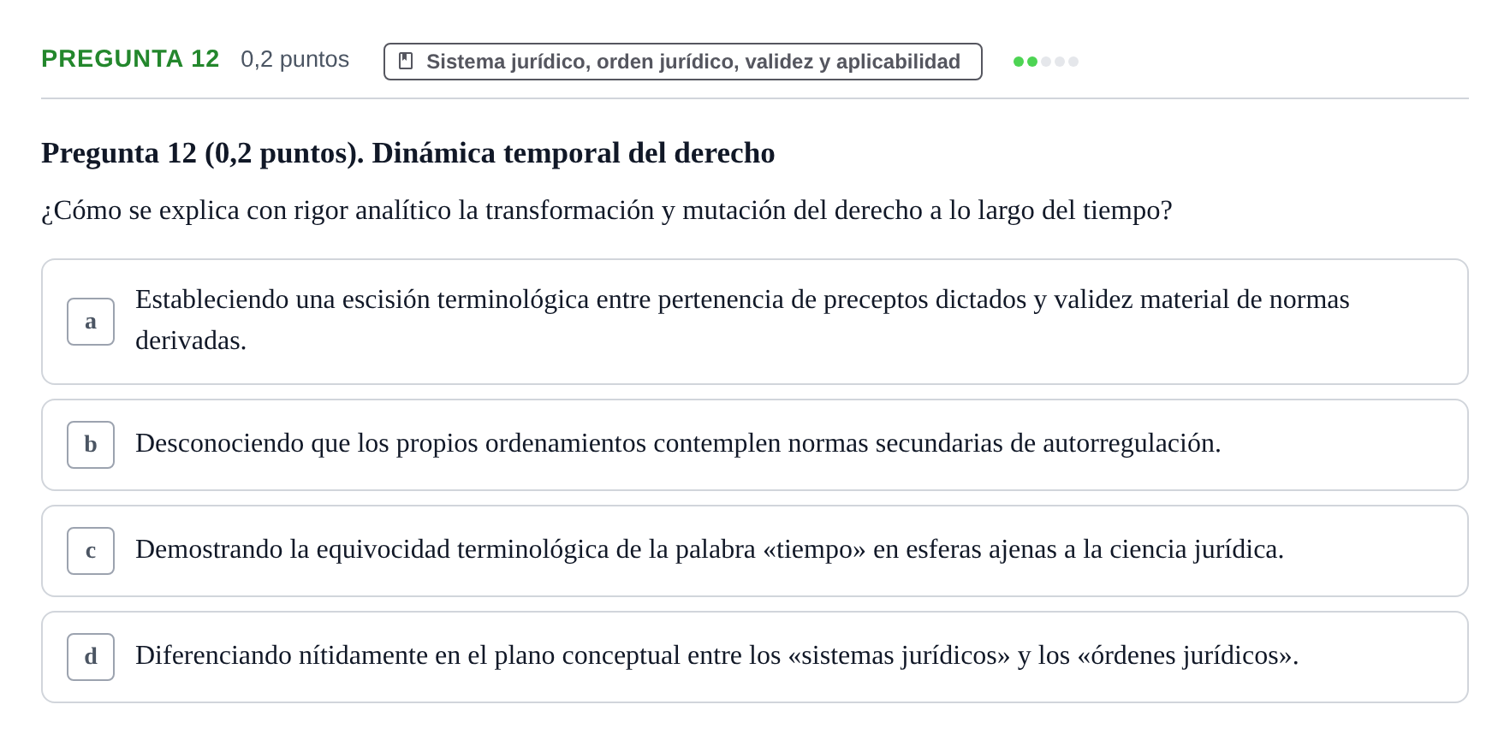
Task: Choose the answer 'Demostrando la equivocidad terminológica'
Action: (755, 551)
